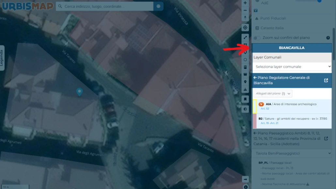This screenshot has width=336, height=189.
Task: Open the Art. 19 - Art. 21 link
Action: point(269,123)
